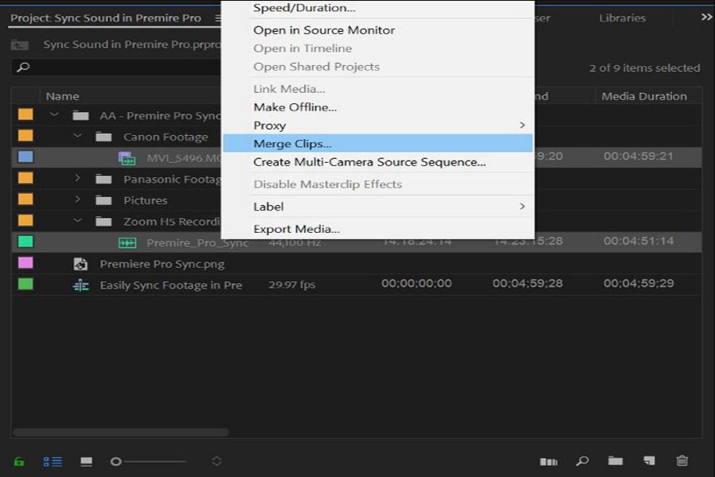The image size is (715, 477).
Task: Select the Premire_Pro_Sync audio clip icon
Action: tap(127, 242)
